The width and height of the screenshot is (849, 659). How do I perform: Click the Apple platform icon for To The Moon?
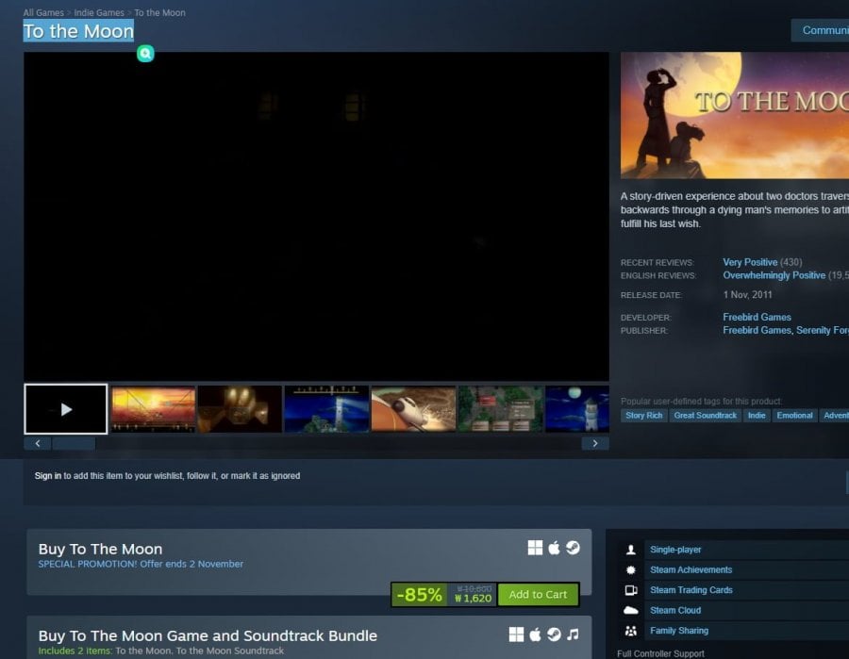(554, 548)
